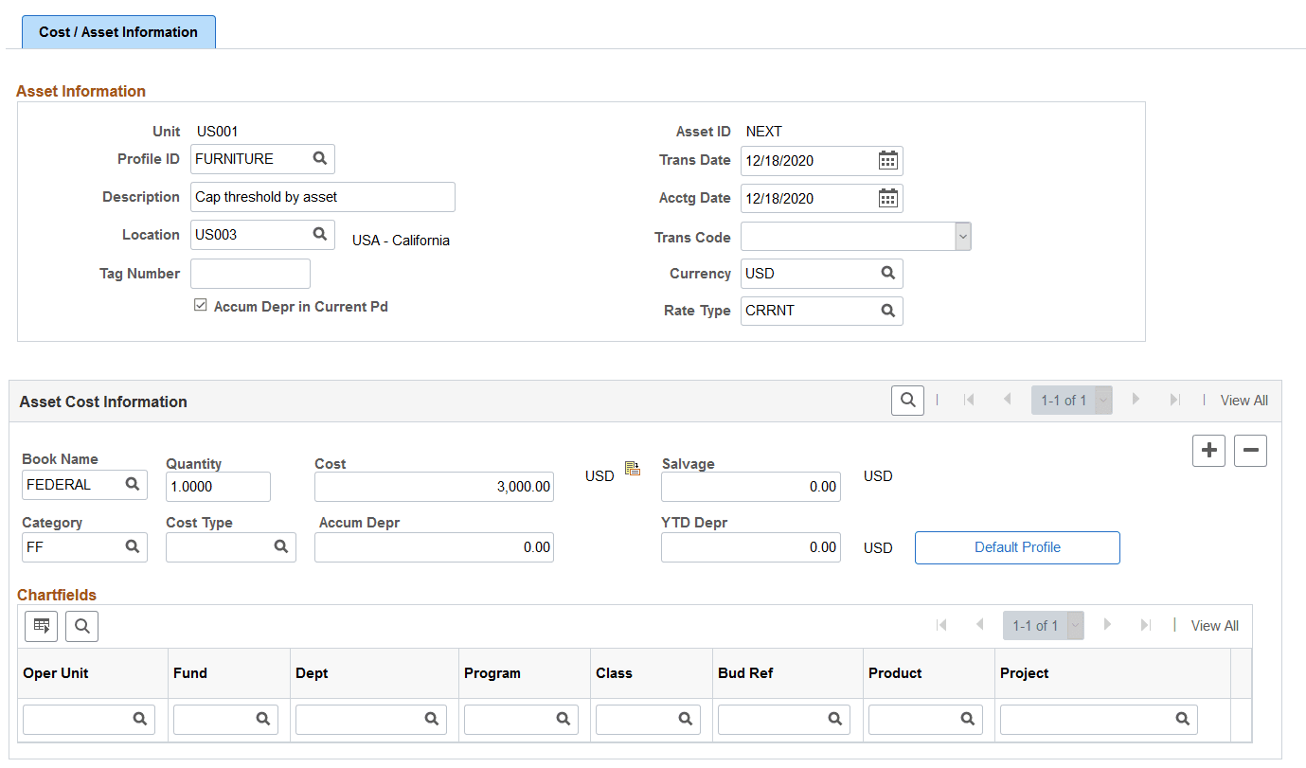Click View All in Chartfields

click(x=1215, y=626)
